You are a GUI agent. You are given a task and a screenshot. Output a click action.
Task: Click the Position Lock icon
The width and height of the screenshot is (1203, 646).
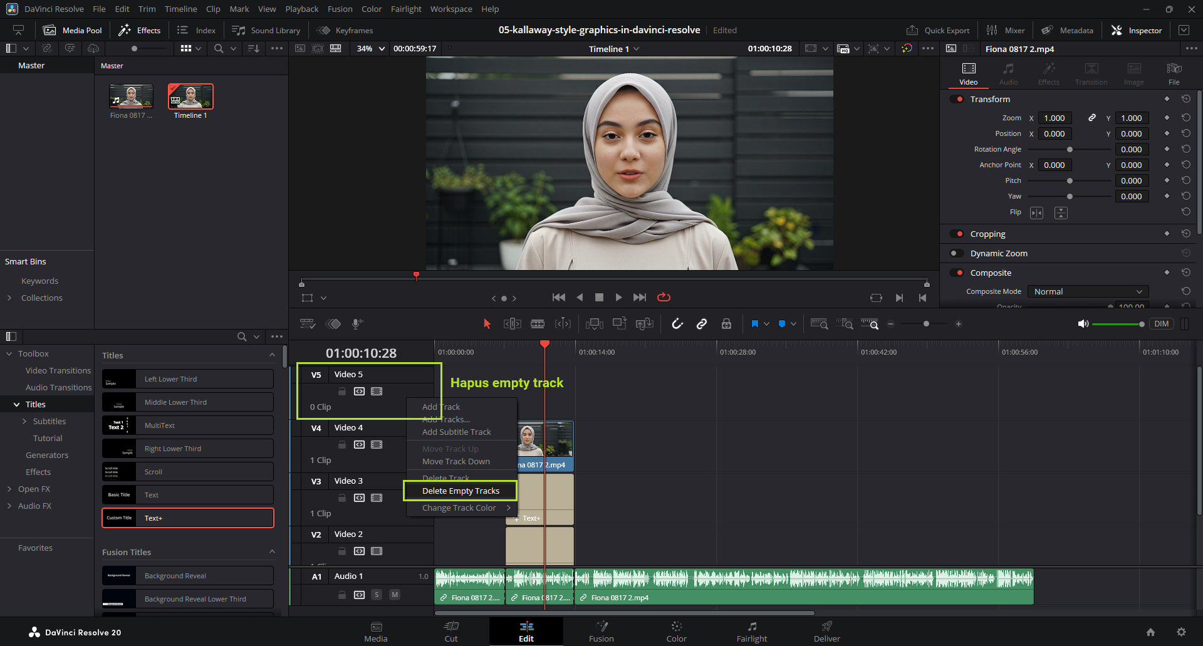coord(726,324)
